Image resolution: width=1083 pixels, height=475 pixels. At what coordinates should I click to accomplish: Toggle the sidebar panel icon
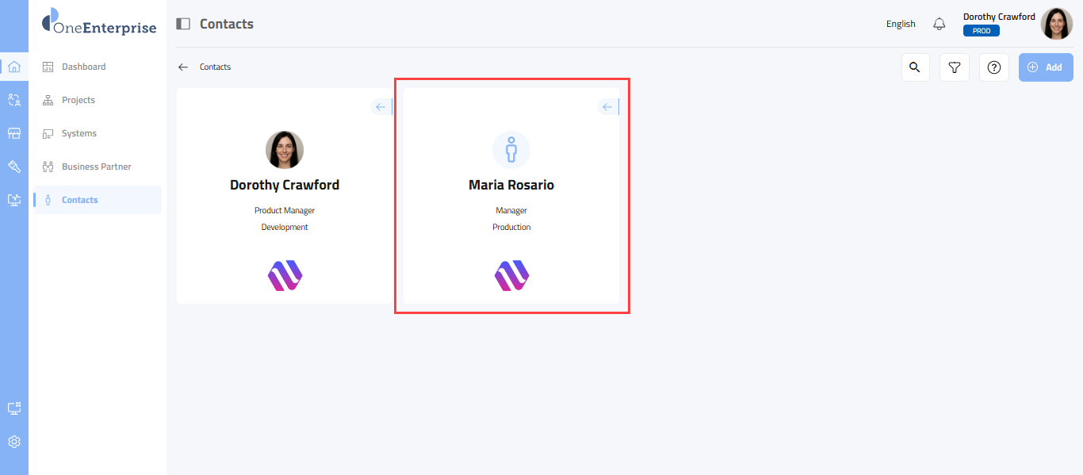click(x=183, y=24)
